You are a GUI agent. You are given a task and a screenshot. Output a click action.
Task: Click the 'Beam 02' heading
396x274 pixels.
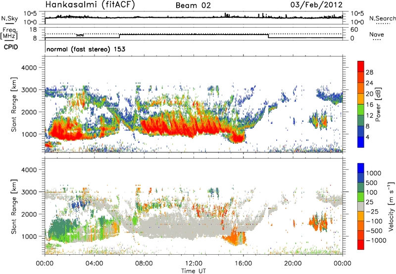(x=193, y=5)
